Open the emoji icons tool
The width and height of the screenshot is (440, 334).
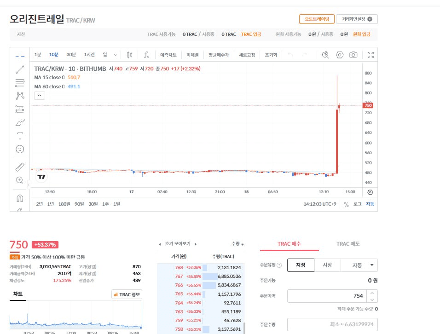(x=20, y=149)
